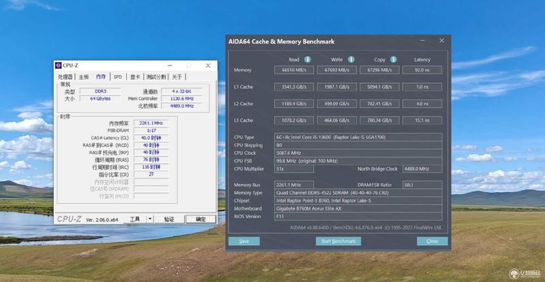Screen dimensions: 545x282
Task: Click the CPU Type field in AIDA64
Action: click(x=358, y=137)
